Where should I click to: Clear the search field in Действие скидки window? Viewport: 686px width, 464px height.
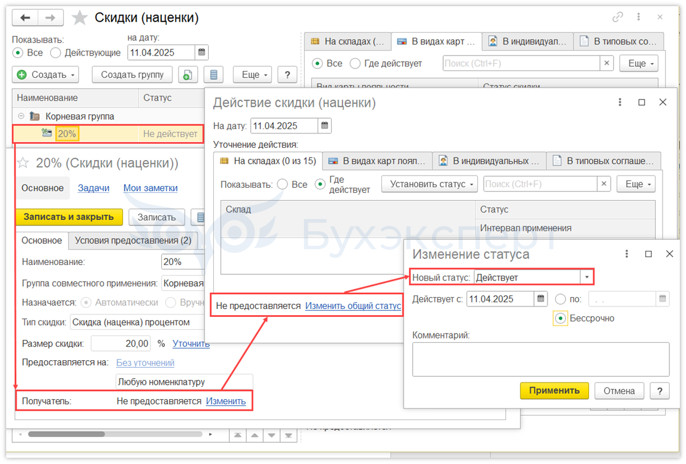tap(604, 184)
